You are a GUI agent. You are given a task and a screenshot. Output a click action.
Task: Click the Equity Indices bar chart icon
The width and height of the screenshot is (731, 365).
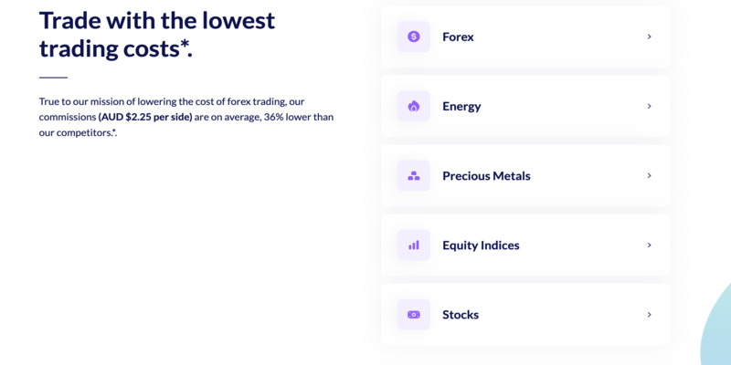click(x=414, y=245)
